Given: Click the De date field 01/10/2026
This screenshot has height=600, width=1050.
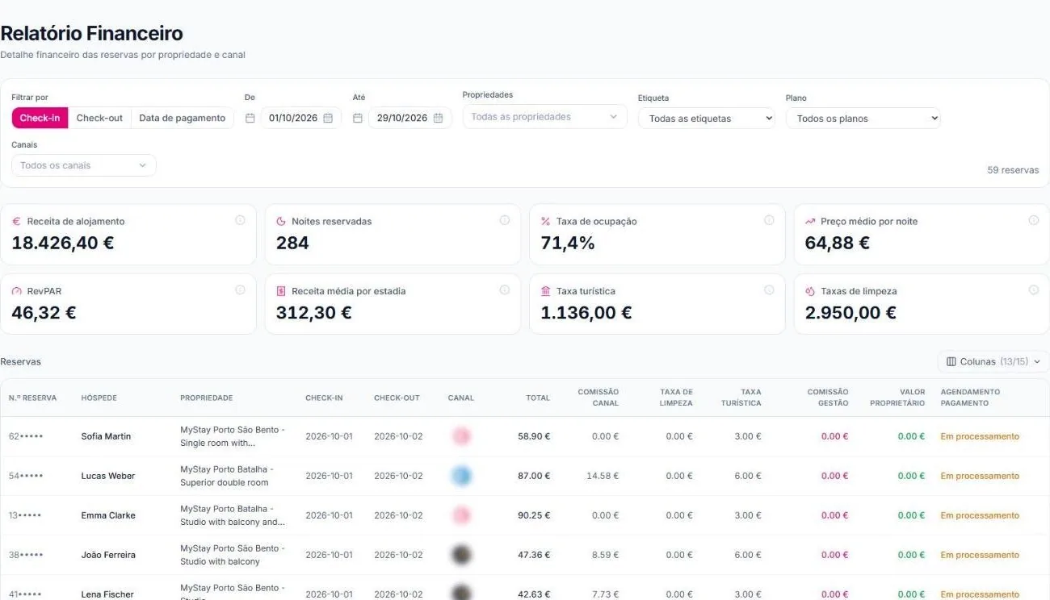Looking at the screenshot, I should pos(301,118).
